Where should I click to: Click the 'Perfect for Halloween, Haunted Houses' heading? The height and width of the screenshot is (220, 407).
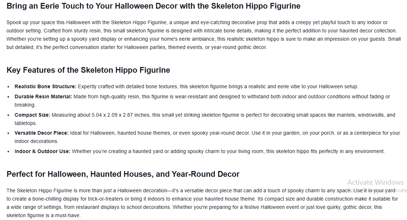(x=123, y=174)
